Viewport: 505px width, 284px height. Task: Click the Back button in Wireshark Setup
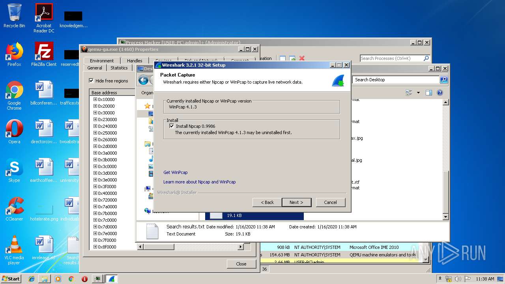[x=267, y=202]
